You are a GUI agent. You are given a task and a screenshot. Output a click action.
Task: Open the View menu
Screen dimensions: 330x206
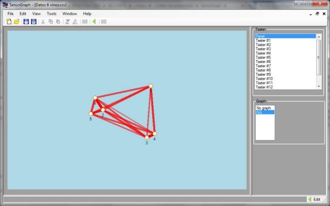tap(36, 14)
